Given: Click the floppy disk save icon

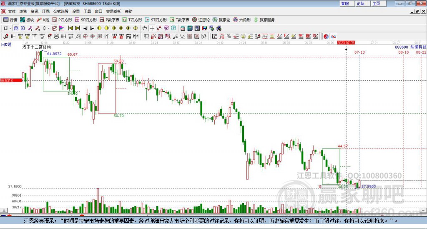Looking at the screenshot, I should coord(204,28).
